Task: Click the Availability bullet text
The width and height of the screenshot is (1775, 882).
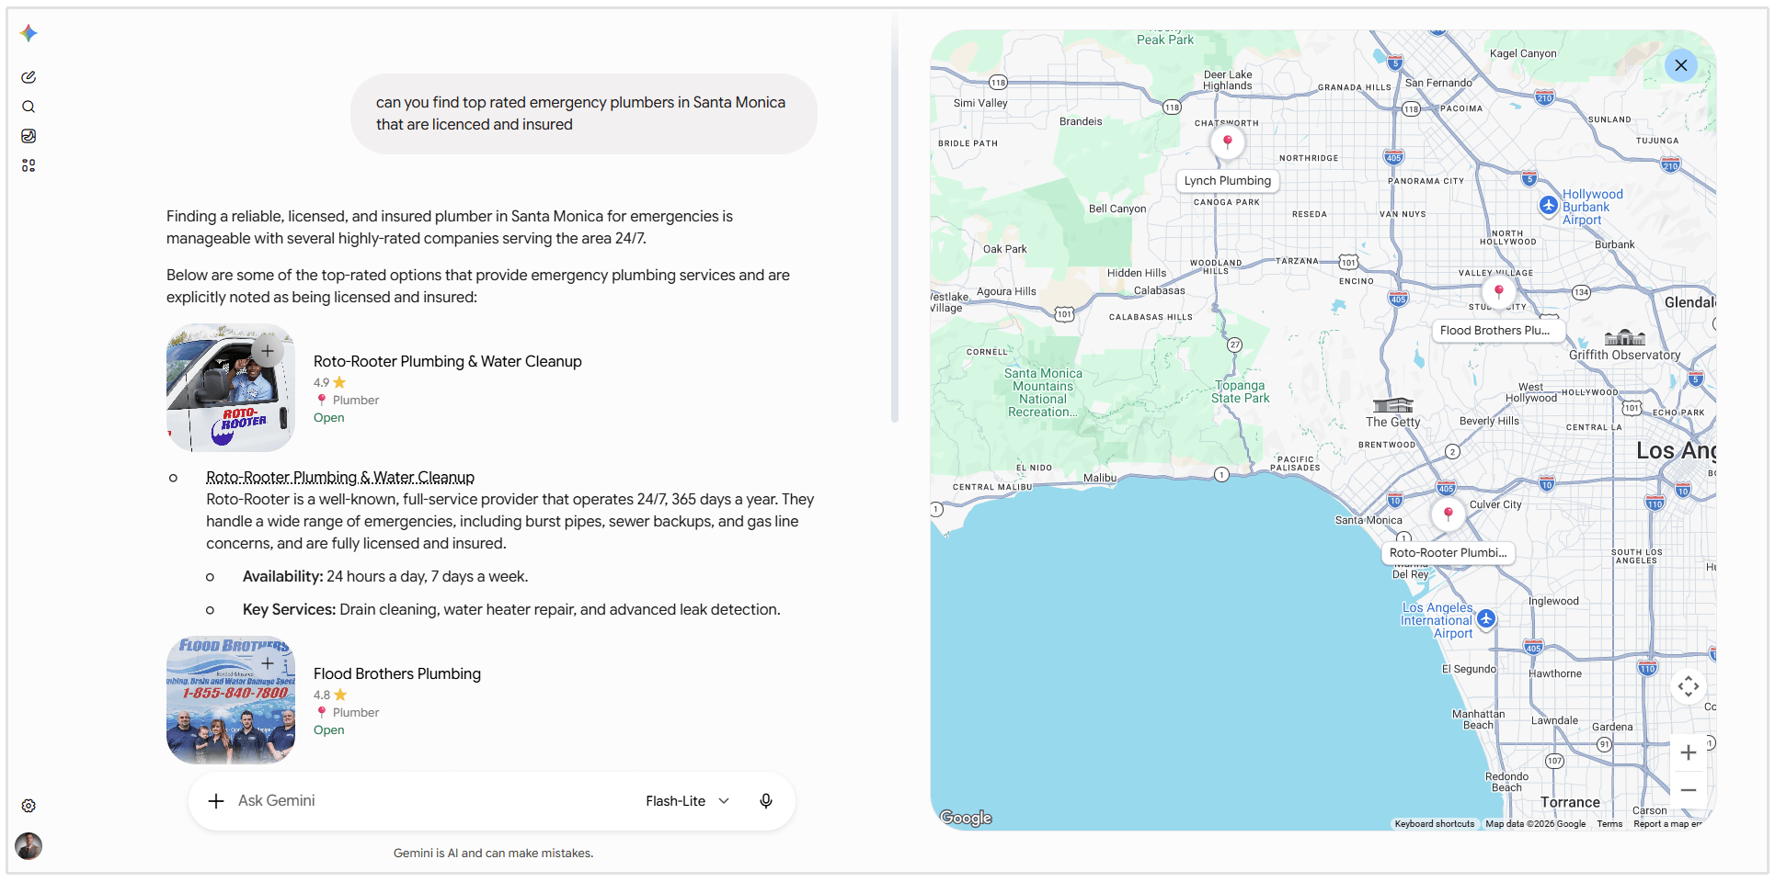Action: pyautogui.click(x=385, y=577)
